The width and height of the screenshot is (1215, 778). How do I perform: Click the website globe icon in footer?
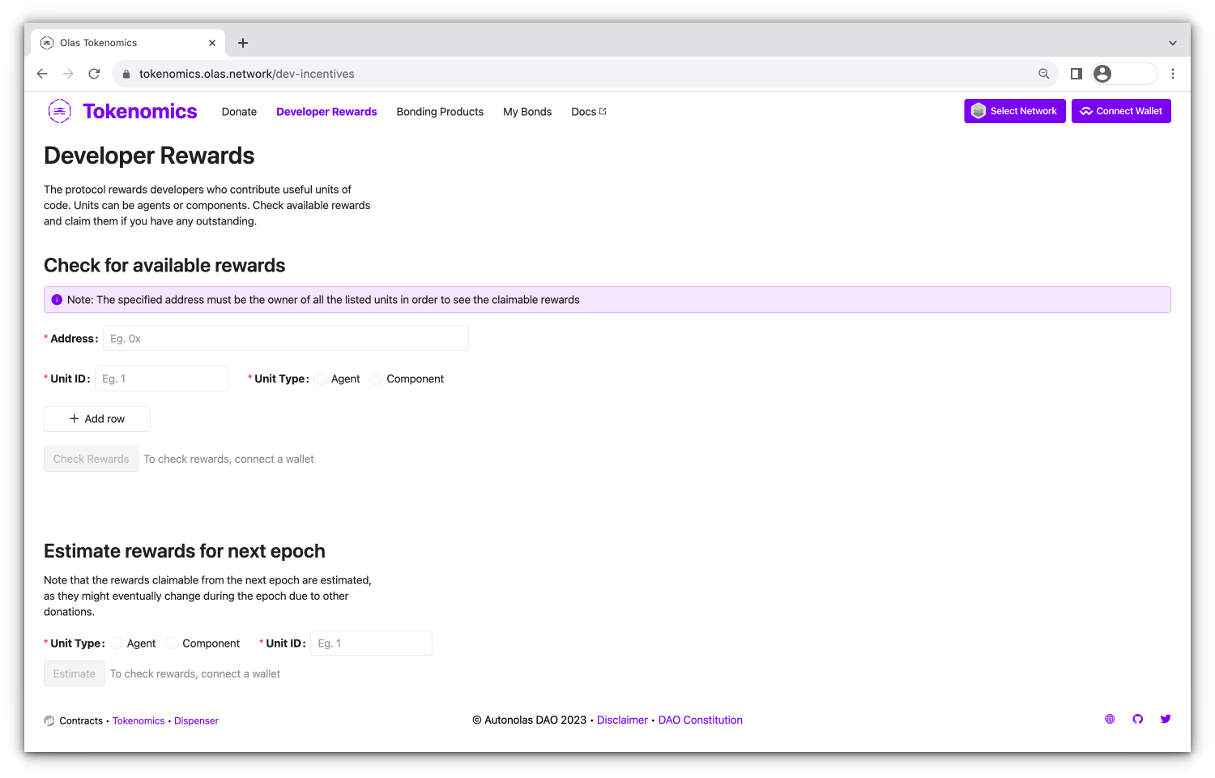[1110, 719]
